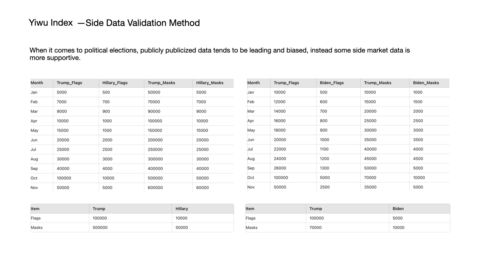The height and width of the screenshot is (270, 480).
Task: Click the Flags row in Hillary summary table
Action: coord(132,218)
